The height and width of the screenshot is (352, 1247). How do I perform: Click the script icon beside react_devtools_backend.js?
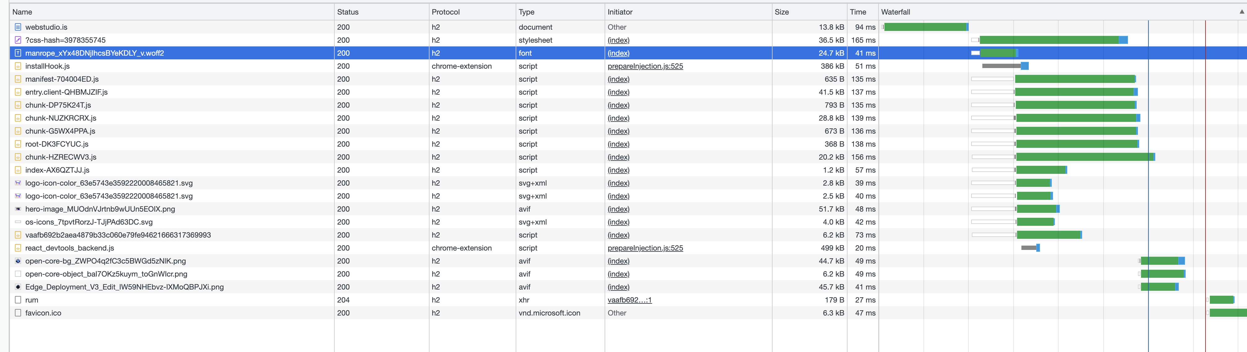tap(18, 248)
